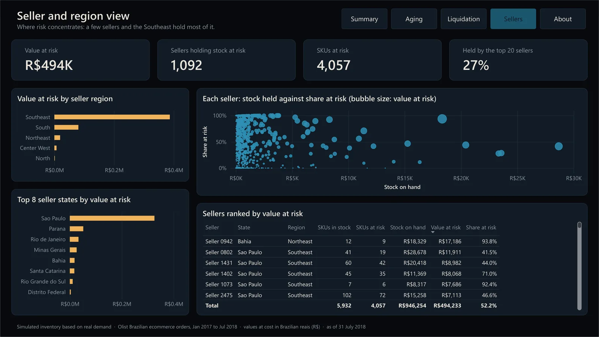Click the Total R$494,233 value
Image resolution: width=599 pixels, height=337 pixels.
447,306
